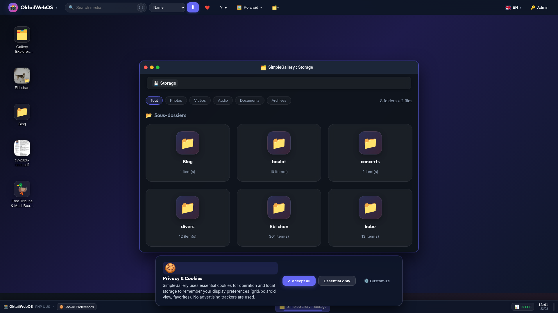This screenshot has width=558, height=313.
Task: Focus the Search media input field
Action: click(105, 8)
